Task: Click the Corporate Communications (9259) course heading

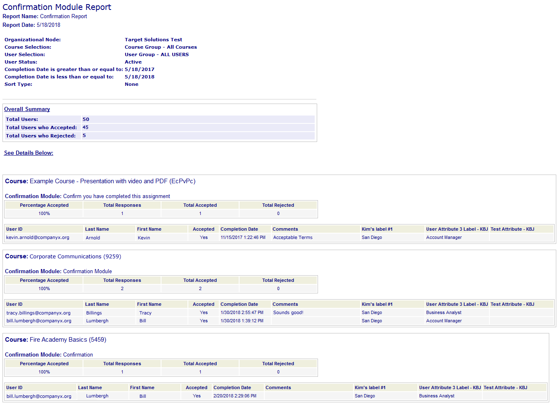Action: (75, 257)
